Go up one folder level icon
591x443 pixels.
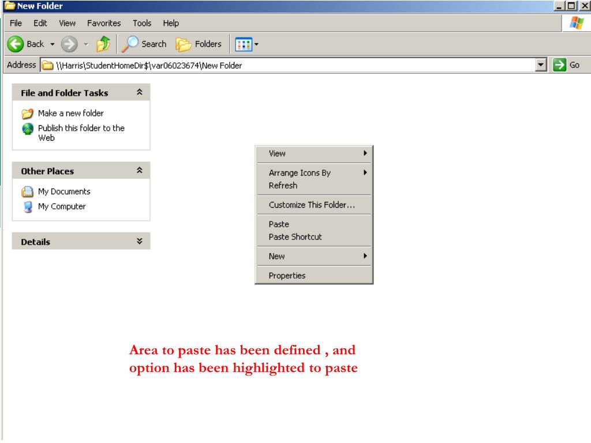pos(103,44)
